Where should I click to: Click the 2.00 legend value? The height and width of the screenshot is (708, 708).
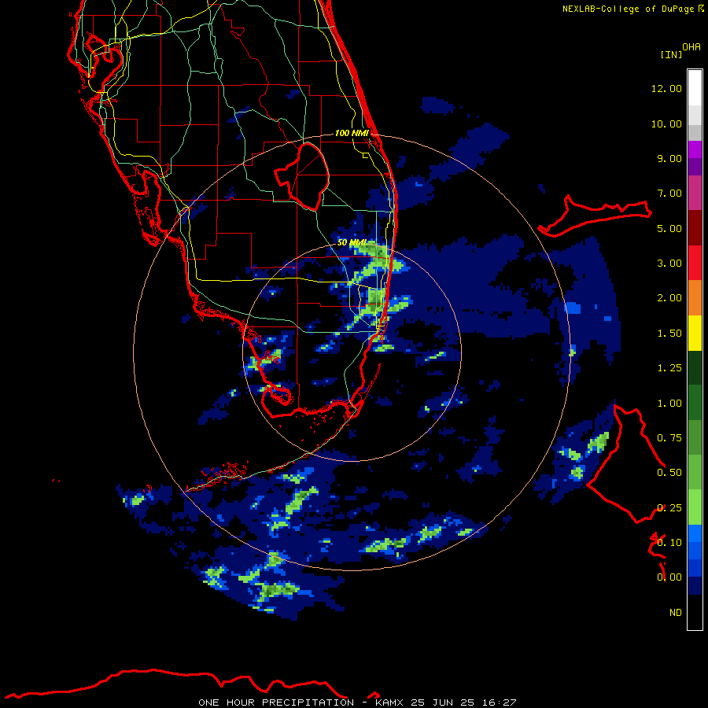coord(669,298)
